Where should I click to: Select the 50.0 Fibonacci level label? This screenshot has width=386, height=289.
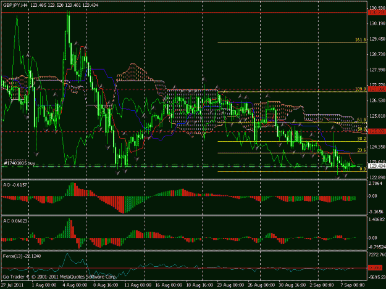(361, 129)
